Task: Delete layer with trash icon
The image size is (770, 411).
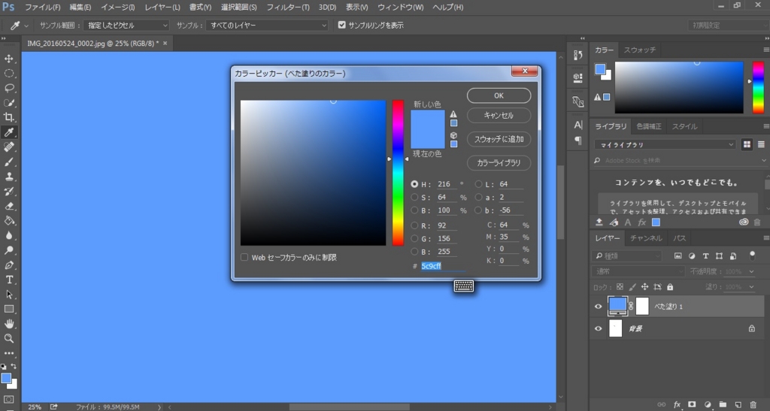Action: coord(753,405)
